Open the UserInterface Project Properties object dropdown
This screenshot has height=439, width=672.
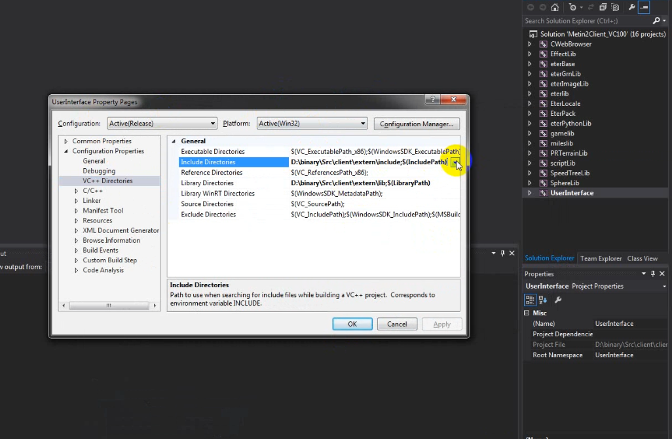pos(664,286)
